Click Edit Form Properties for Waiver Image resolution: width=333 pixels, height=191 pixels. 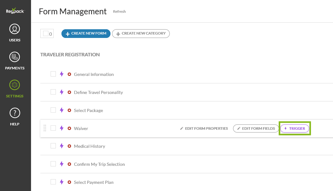click(x=204, y=128)
